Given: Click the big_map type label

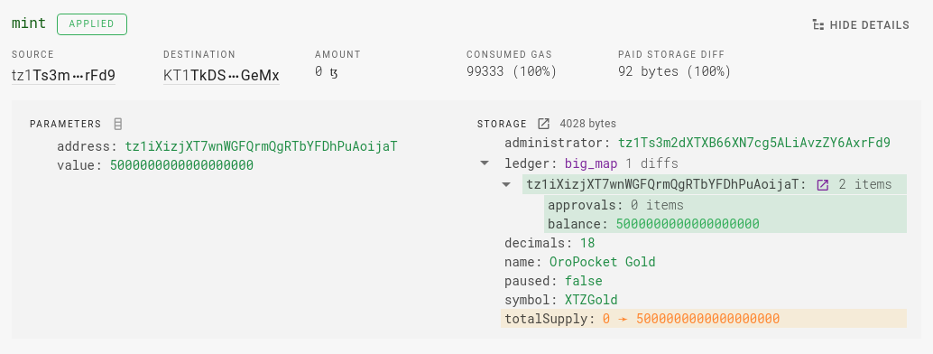Looking at the screenshot, I should [x=591, y=163].
